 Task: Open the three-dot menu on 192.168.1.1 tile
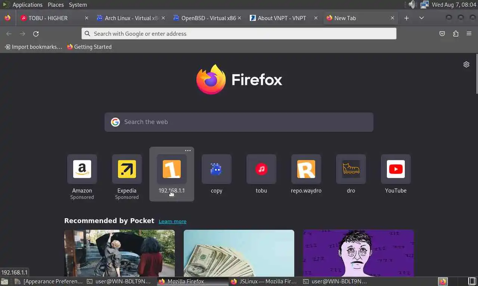point(188,150)
